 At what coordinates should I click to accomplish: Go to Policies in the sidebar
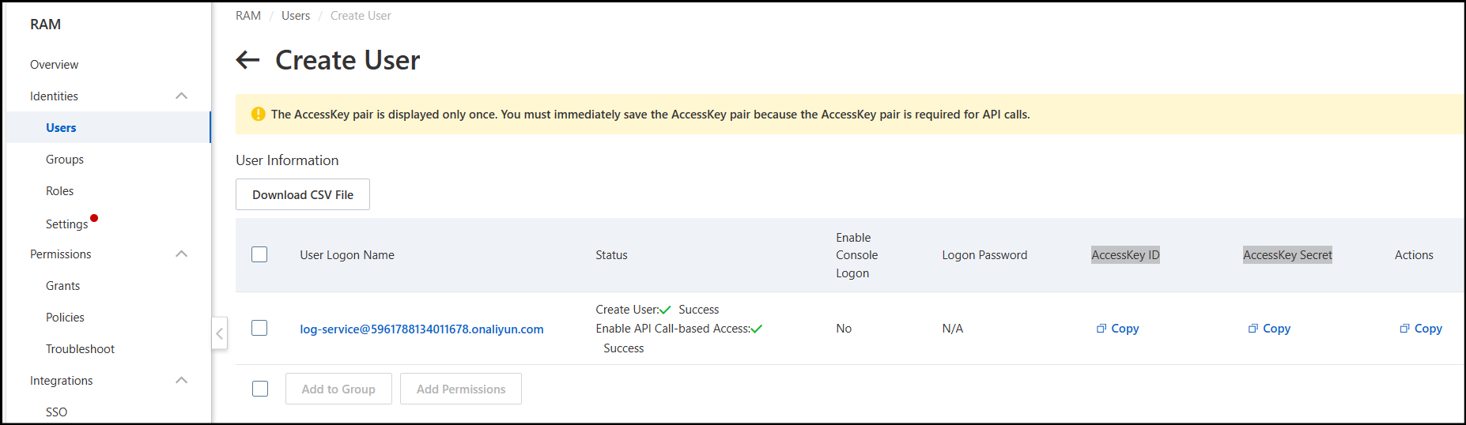[65, 318]
